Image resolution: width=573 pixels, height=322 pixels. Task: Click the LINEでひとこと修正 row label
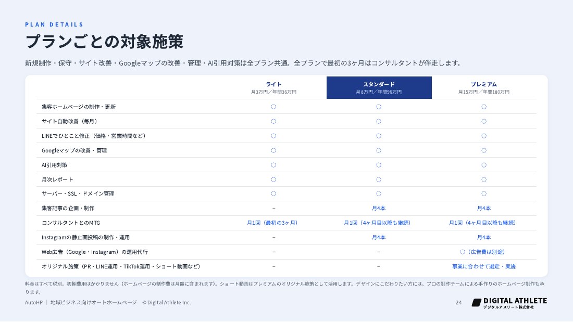point(95,136)
